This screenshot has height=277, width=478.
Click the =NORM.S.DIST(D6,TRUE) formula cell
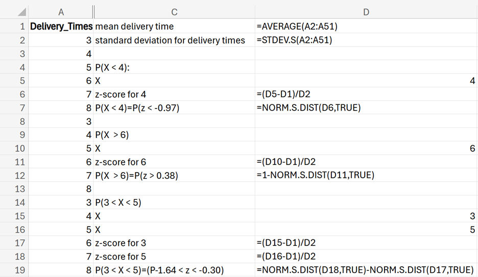point(366,107)
